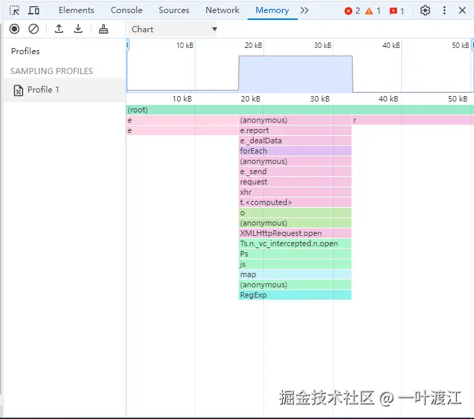Viewport: 474px width, 419px height.
Task: Start recording a heap profile
Action: click(x=14, y=29)
